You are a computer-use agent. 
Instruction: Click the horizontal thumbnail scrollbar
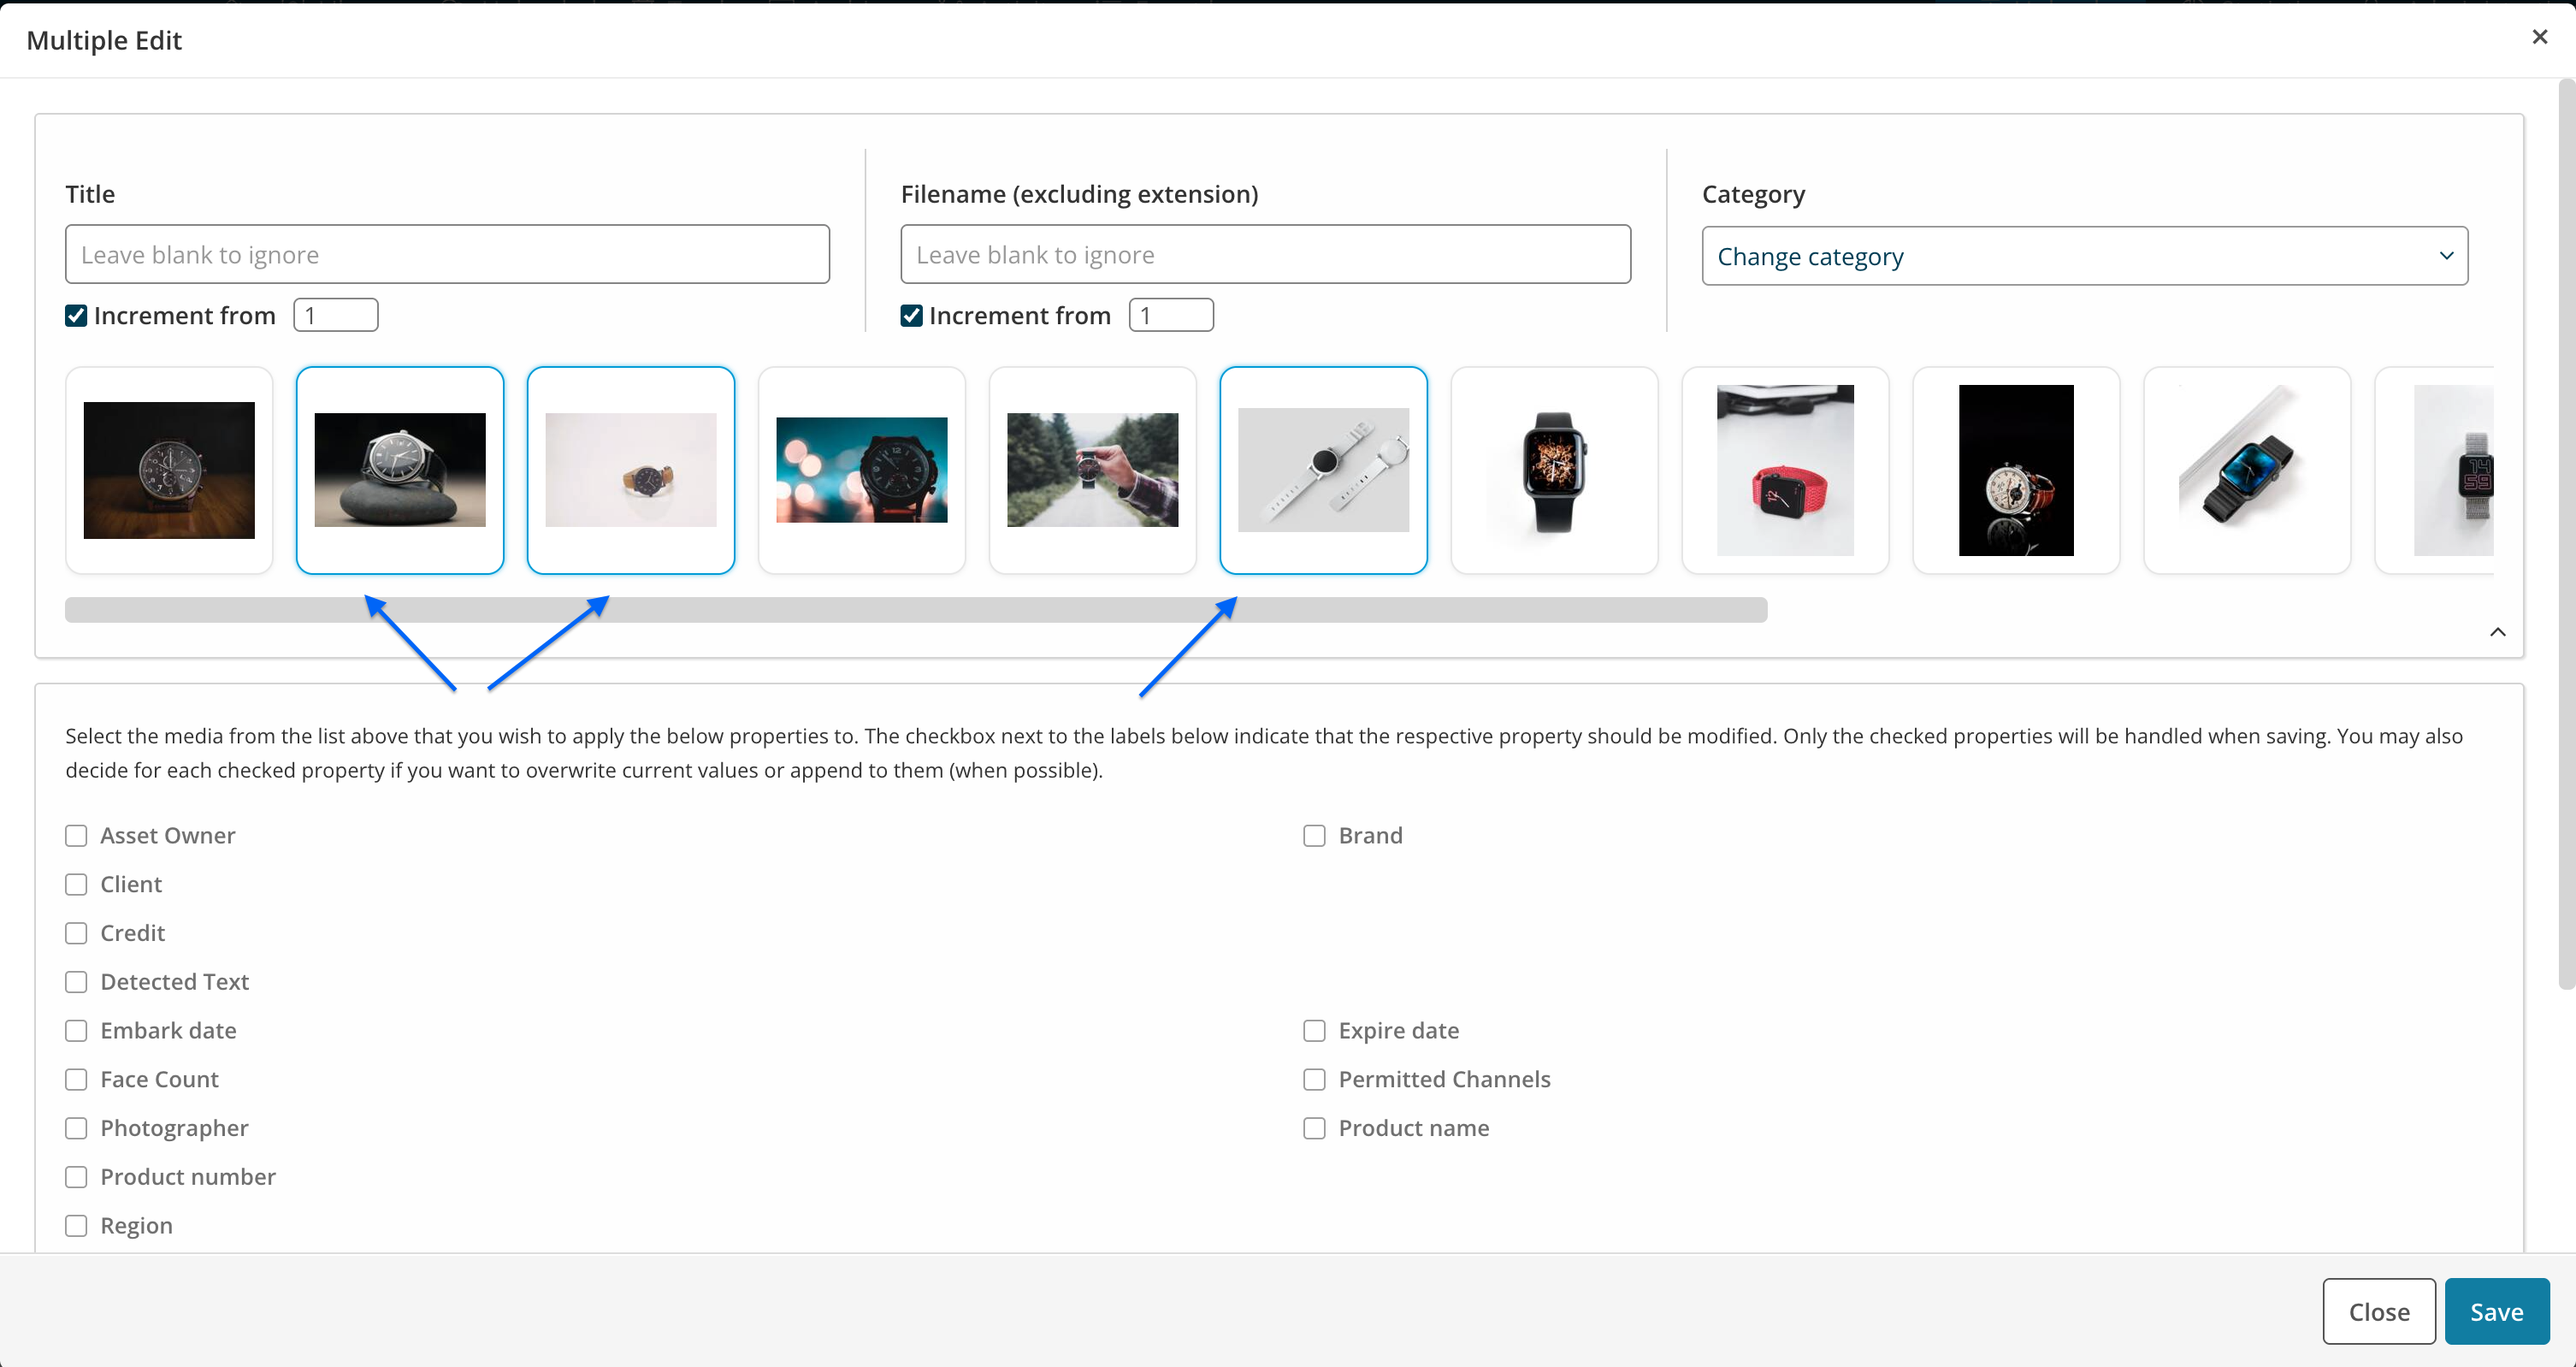coord(916,610)
